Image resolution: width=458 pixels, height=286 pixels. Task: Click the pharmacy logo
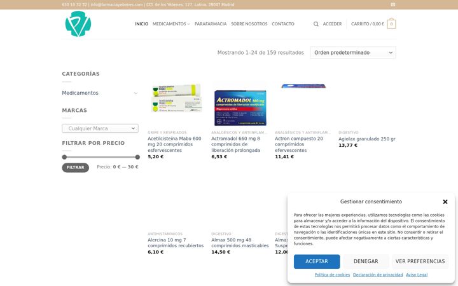(x=78, y=24)
